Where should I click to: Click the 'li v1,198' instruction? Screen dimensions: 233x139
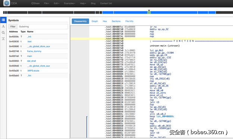(156, 88)
